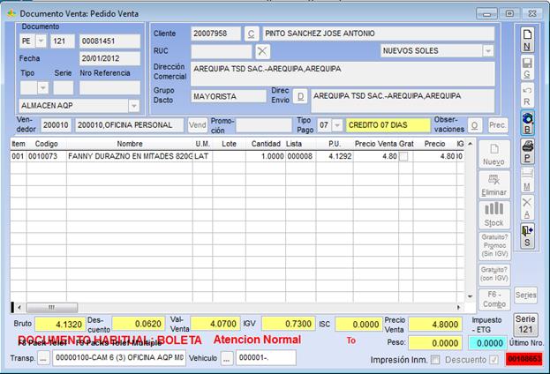Click the F6 - Combo button
Image resolution: width=550 pixels, height=374 pixels.
tap(494, 299)
